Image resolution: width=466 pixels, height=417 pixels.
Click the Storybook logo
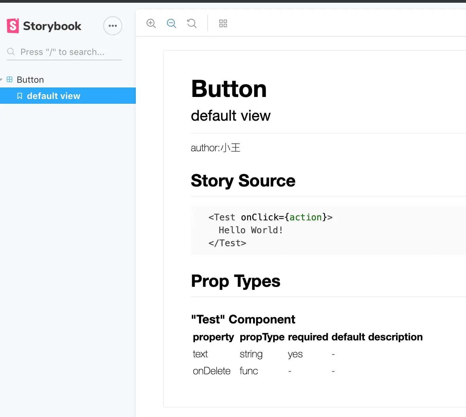point(44,26)
